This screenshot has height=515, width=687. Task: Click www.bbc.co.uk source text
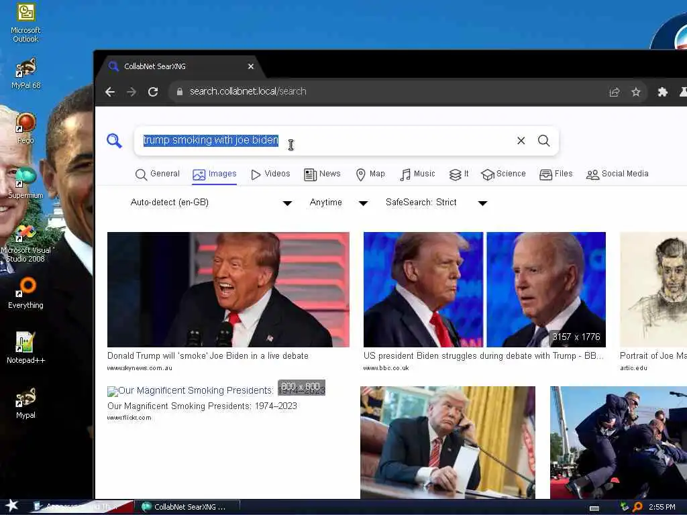[x=386, y=368]
